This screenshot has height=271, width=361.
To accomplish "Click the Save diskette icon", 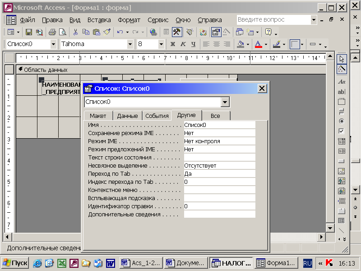I will pos(29,32).
